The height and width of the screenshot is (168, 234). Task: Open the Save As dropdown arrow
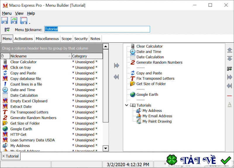(x=30, y=23)
